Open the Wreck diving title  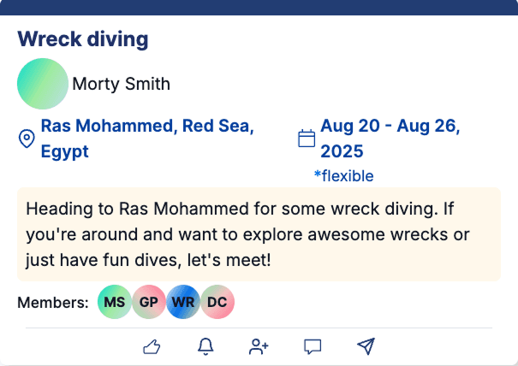click(x=83, y=39)
